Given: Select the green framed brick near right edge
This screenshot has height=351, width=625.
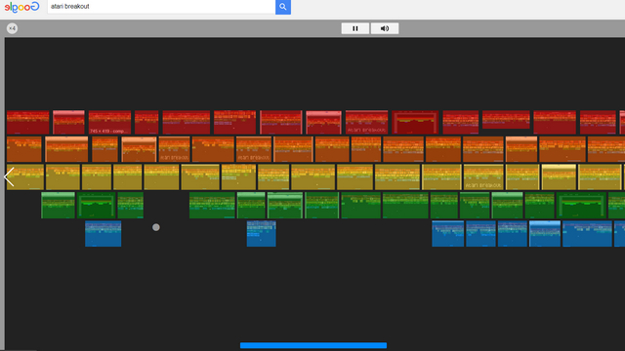Looking at the screenshot, I should click(581, 206).
